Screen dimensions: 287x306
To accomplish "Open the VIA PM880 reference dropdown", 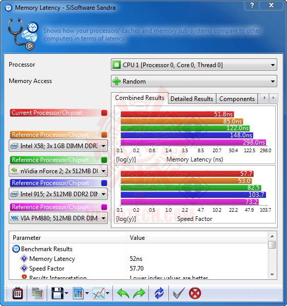I will pos(58,218).
